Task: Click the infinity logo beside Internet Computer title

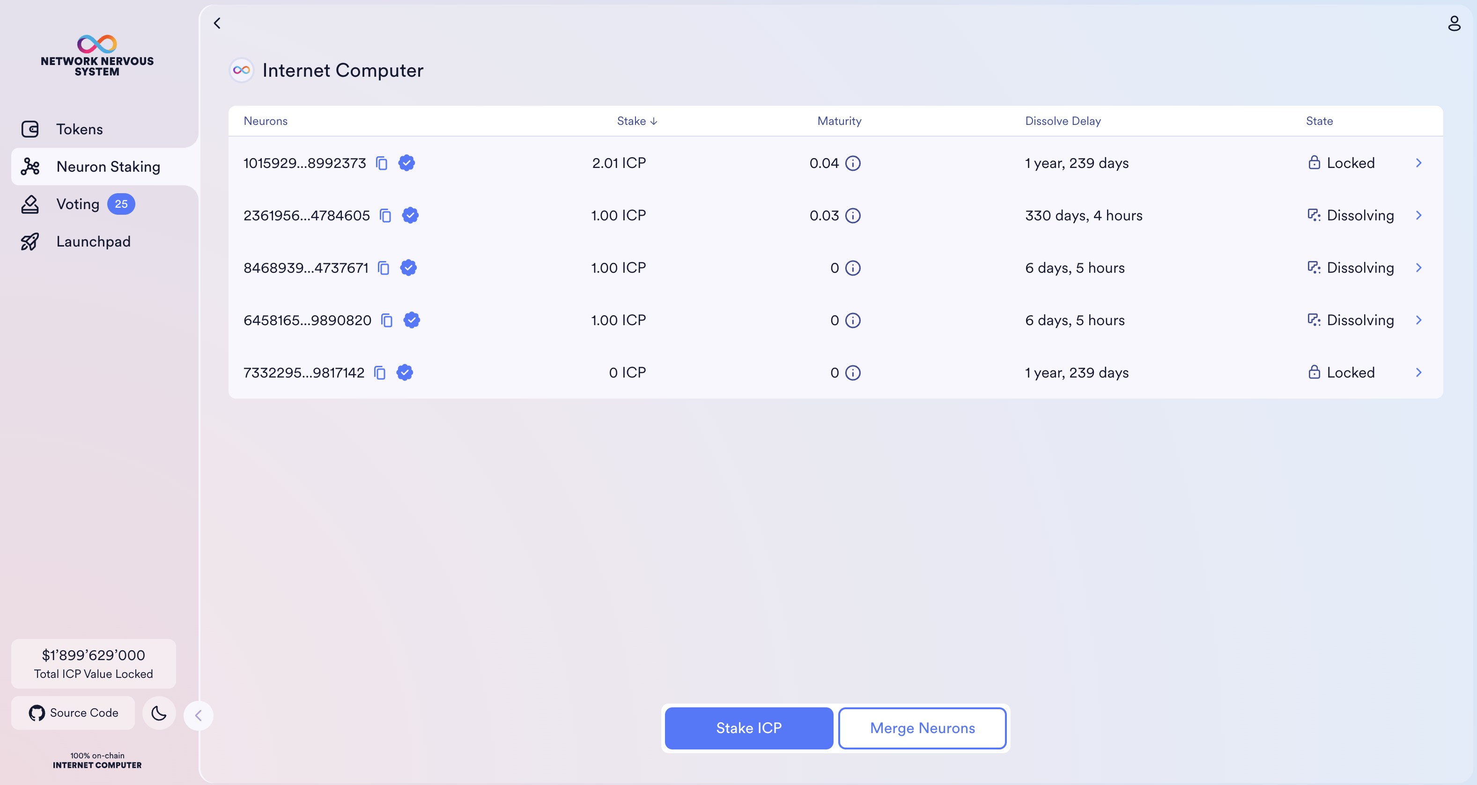Action: tap(241, 71)
